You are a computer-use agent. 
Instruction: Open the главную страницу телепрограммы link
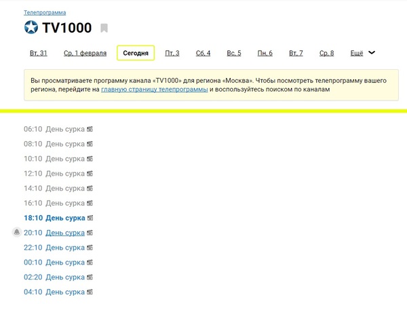point(154,90)
